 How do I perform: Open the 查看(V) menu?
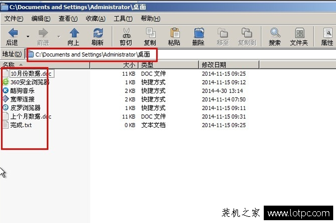(x=68, y=18)
